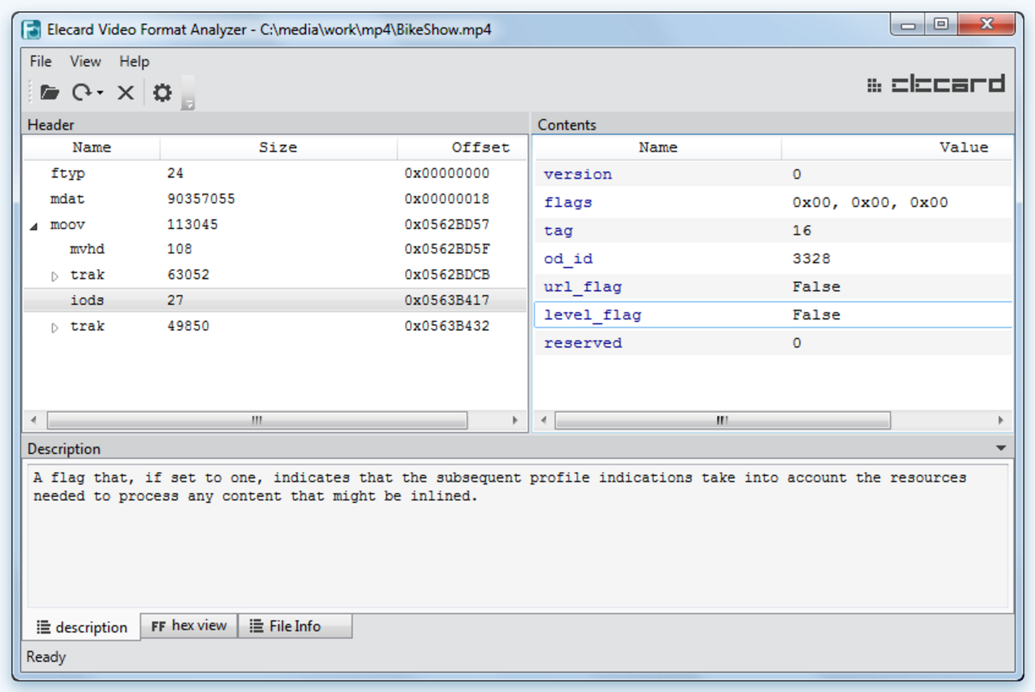Click the offset 0x0563B432
Viewport: 1035px width, 692px height.
pyautogui.click(x=447, y=326)
